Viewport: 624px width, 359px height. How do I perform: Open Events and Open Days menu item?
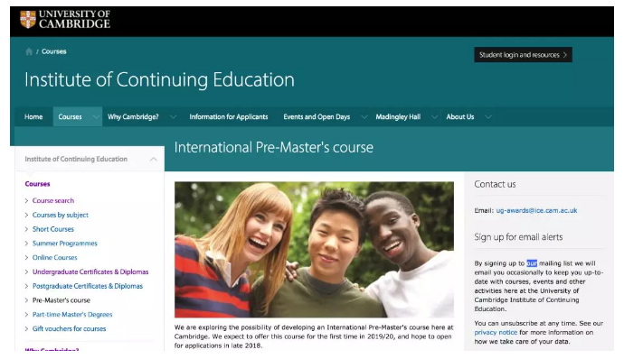317,116
